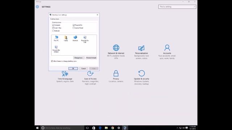Close the Desktop Icon Settings dialog
This screenshot has width=232, height=130.
(x=98, y=15)
